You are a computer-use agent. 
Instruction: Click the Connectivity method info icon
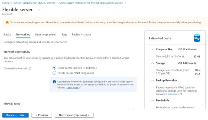point(30,69)
